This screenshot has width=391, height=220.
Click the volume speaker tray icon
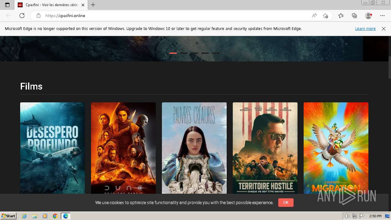347,216
